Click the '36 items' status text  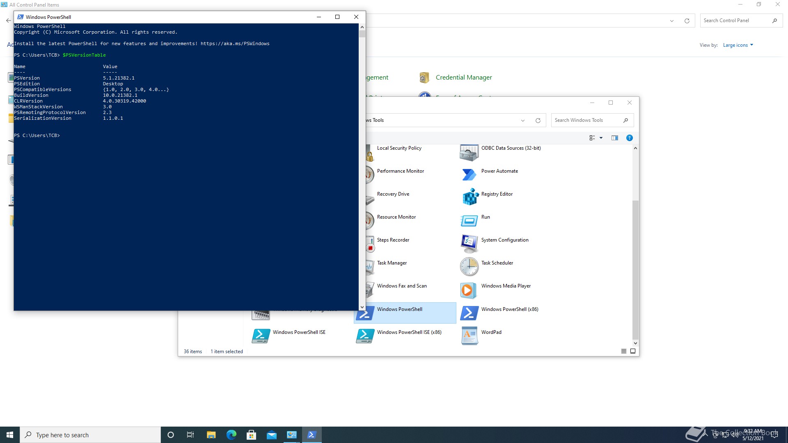point(193,352)
